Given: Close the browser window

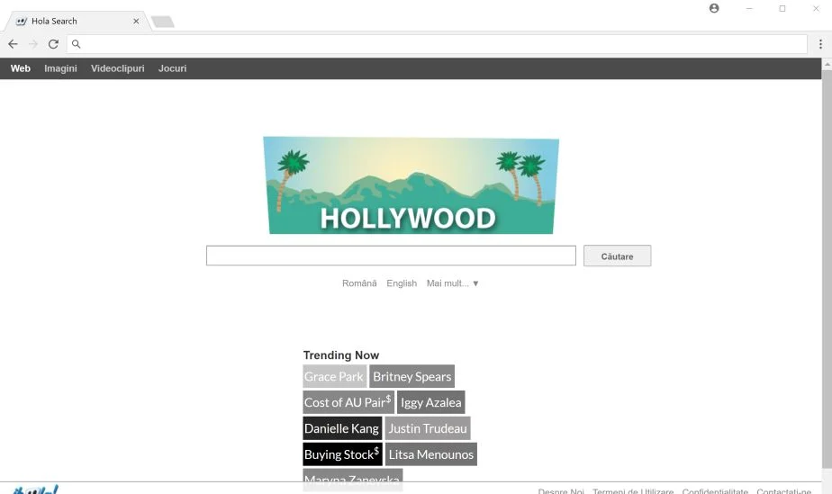Looking at the screenshot, I should tap(816, 8).
